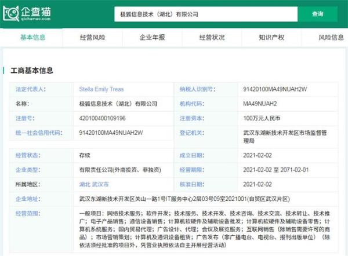Click the 经营状态 label
Screen dimensions: 348x256
28,155
